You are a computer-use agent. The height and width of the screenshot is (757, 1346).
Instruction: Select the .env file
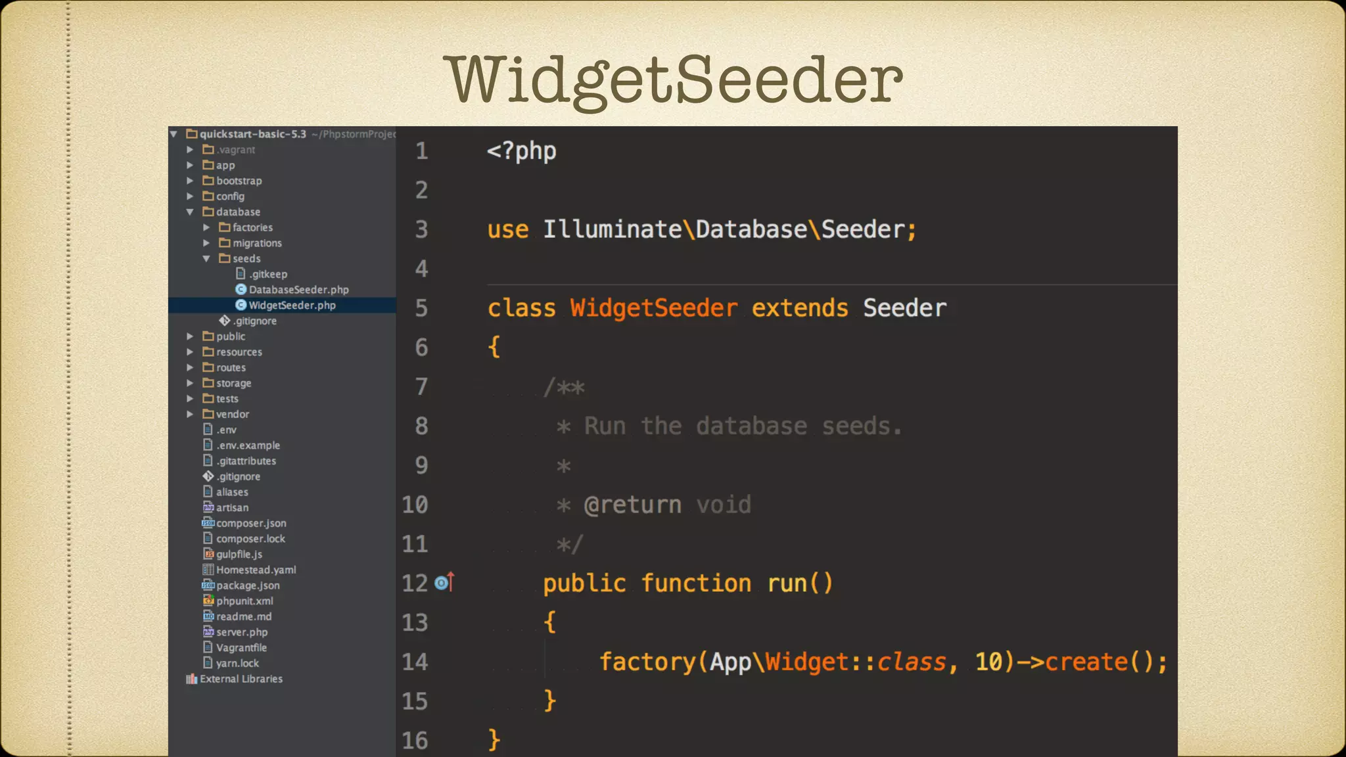point(227,430)
